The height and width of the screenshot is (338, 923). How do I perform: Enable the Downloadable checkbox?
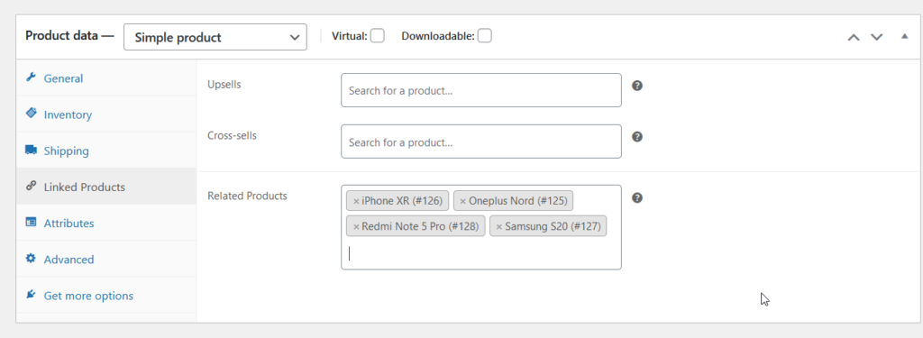point(484,36)
